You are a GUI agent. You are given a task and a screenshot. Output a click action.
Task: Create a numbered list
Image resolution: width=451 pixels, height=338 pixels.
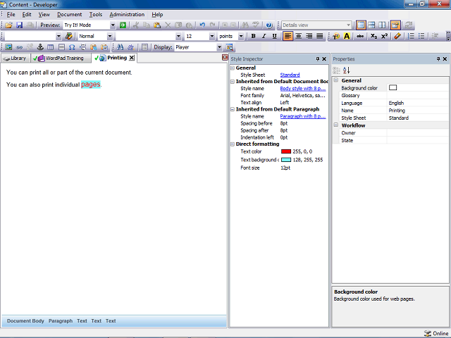pyautogui.click(x=412, y=36)
